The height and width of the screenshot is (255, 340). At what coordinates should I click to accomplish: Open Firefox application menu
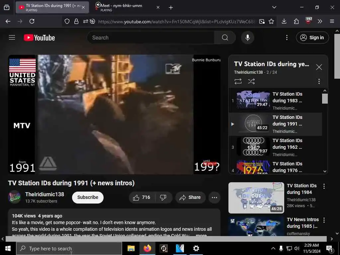[332, 21]
